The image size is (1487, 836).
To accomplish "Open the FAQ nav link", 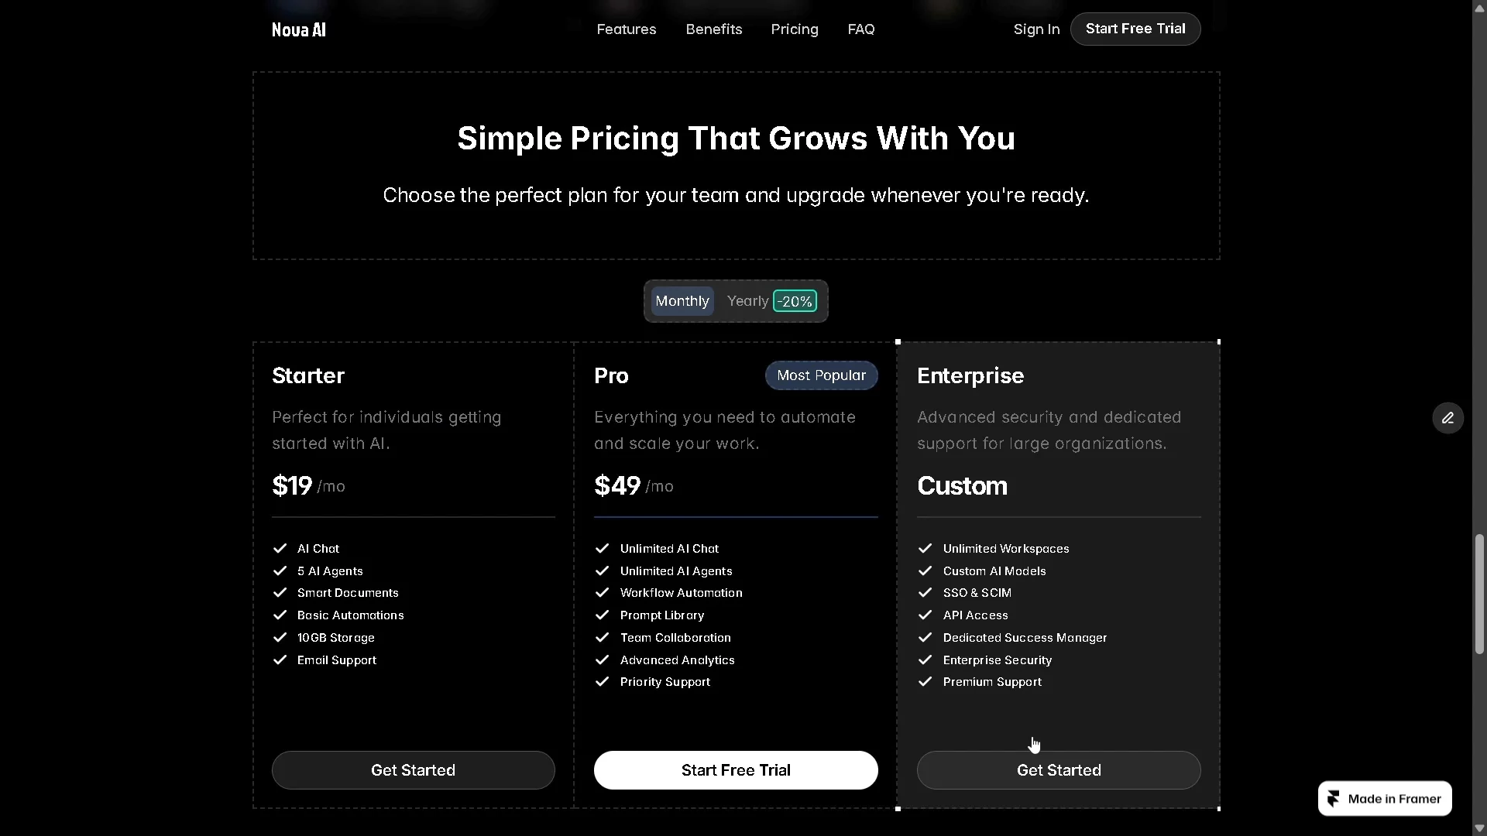I will (x=860, y=29).
